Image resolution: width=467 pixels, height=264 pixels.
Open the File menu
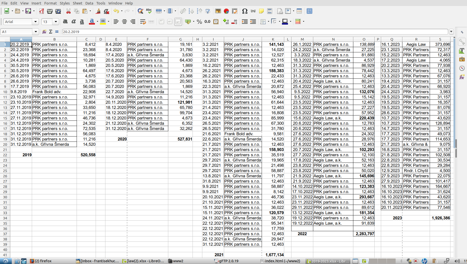[x=4, y=3]
